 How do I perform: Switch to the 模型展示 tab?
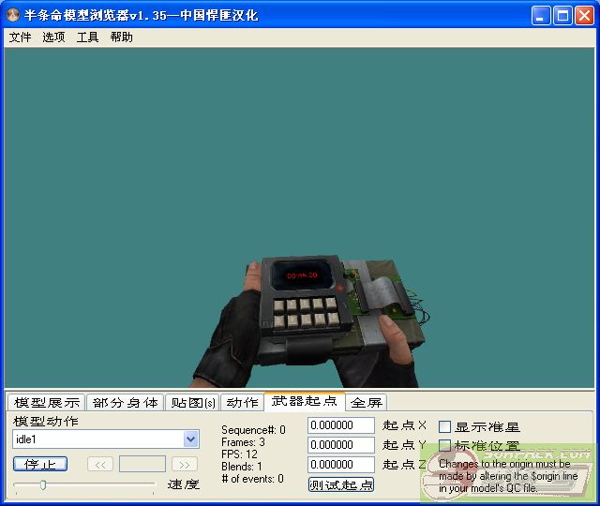[x=47, y=402]
